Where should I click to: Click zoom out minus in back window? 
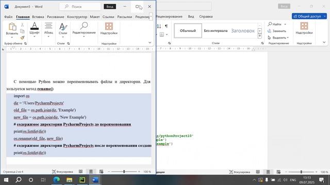pyautogui.click(x=286, y=172)
